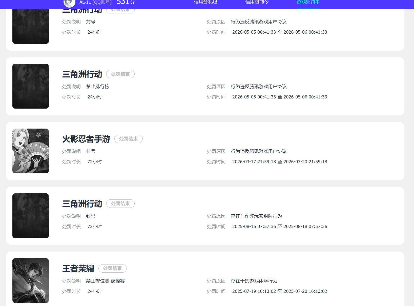The width and height of the screenshot is (414, 306).
Task: Click the 2025-08-15 07:57:36 penalty time range
Action: coord(280,227)
